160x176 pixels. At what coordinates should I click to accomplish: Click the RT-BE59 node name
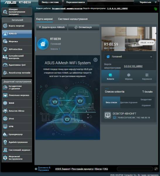[55, 39]
